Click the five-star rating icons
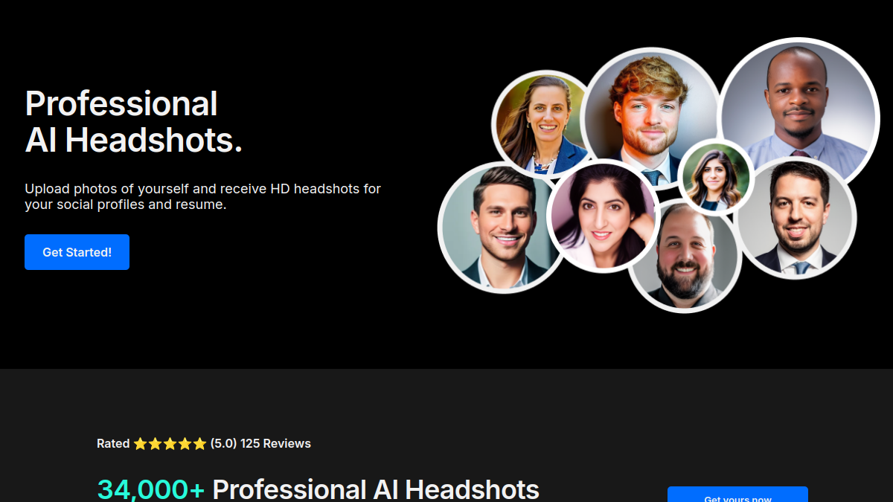893x502 pixels. tap(170, 444)
